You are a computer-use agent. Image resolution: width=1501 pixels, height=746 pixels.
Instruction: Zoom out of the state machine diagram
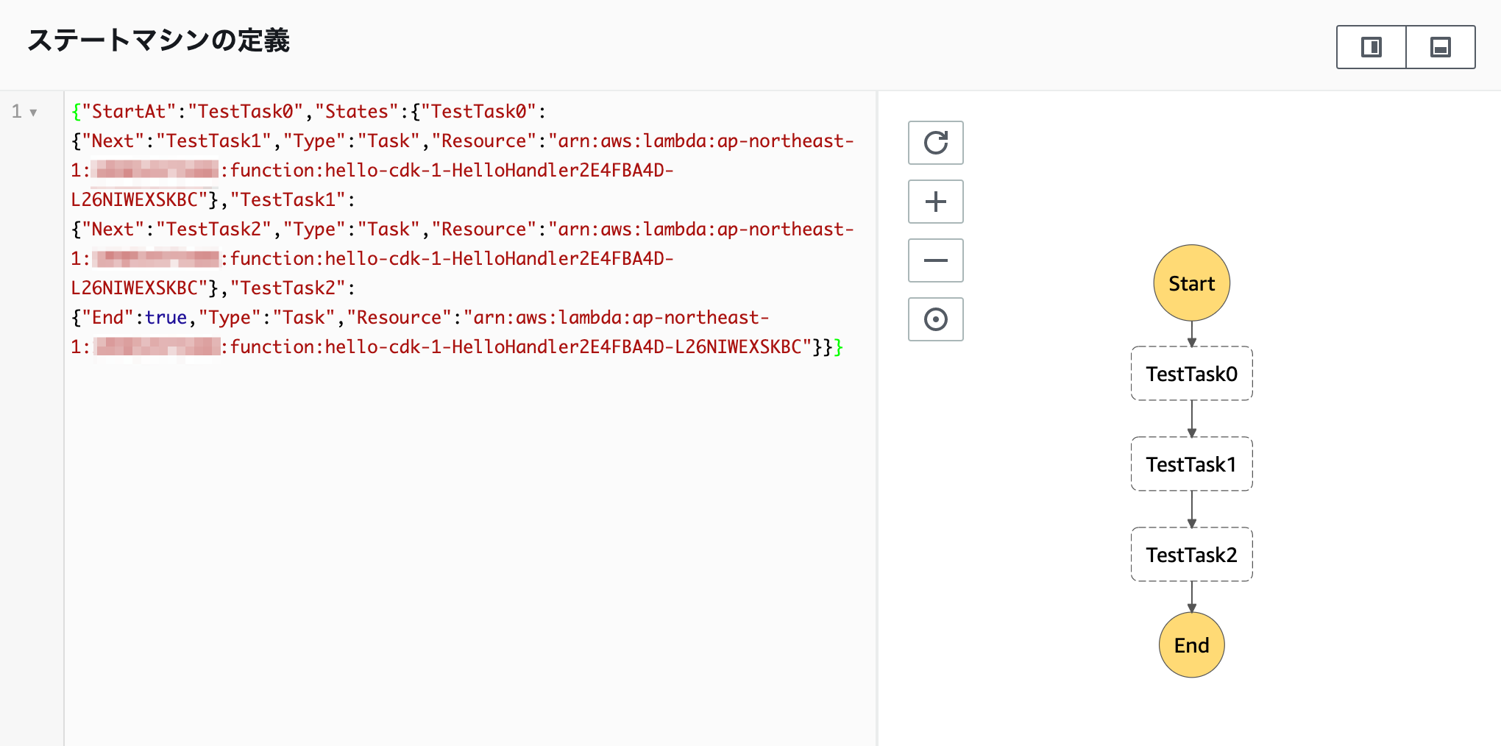[x=935, y=260]
